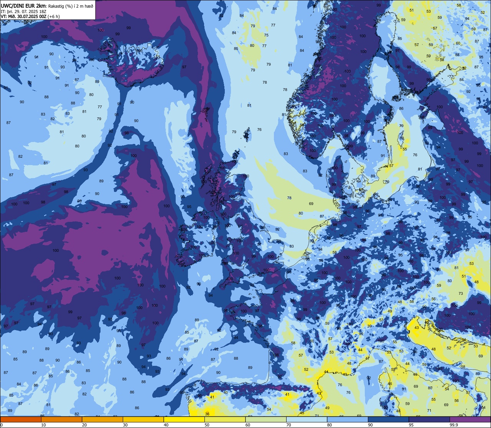Click the legend swatch between 30 and 40
Screen dimensions: 491x428
click(x=143, y=420)
